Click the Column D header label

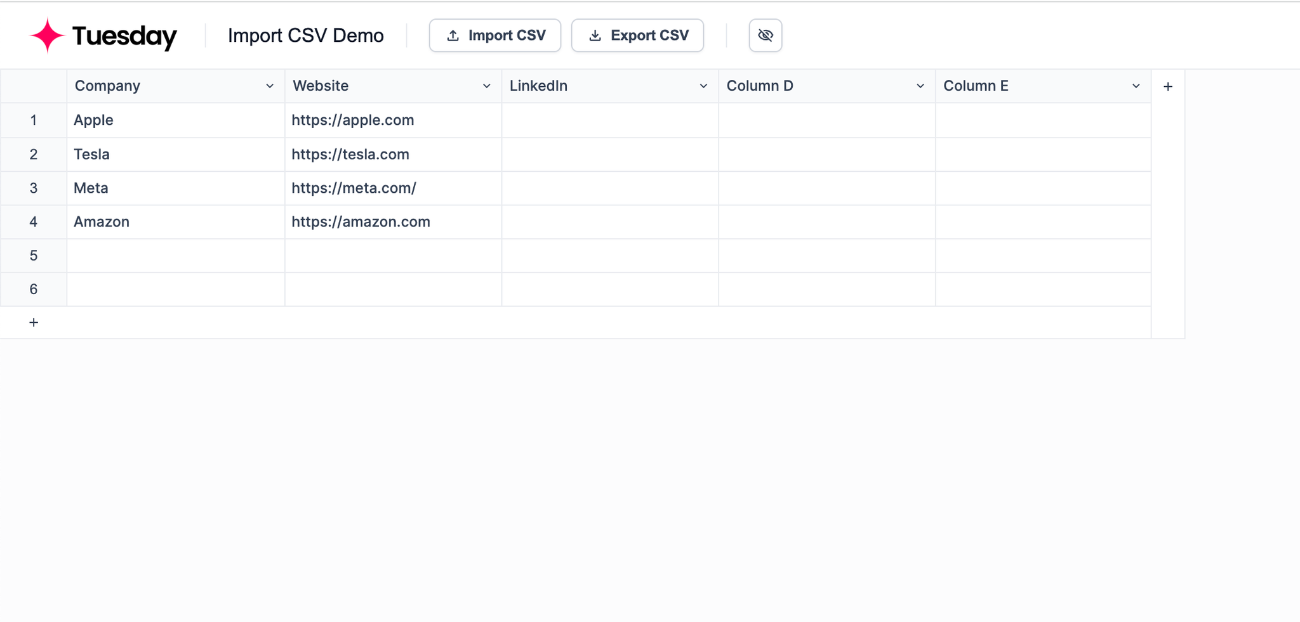(x=760, y=86)
